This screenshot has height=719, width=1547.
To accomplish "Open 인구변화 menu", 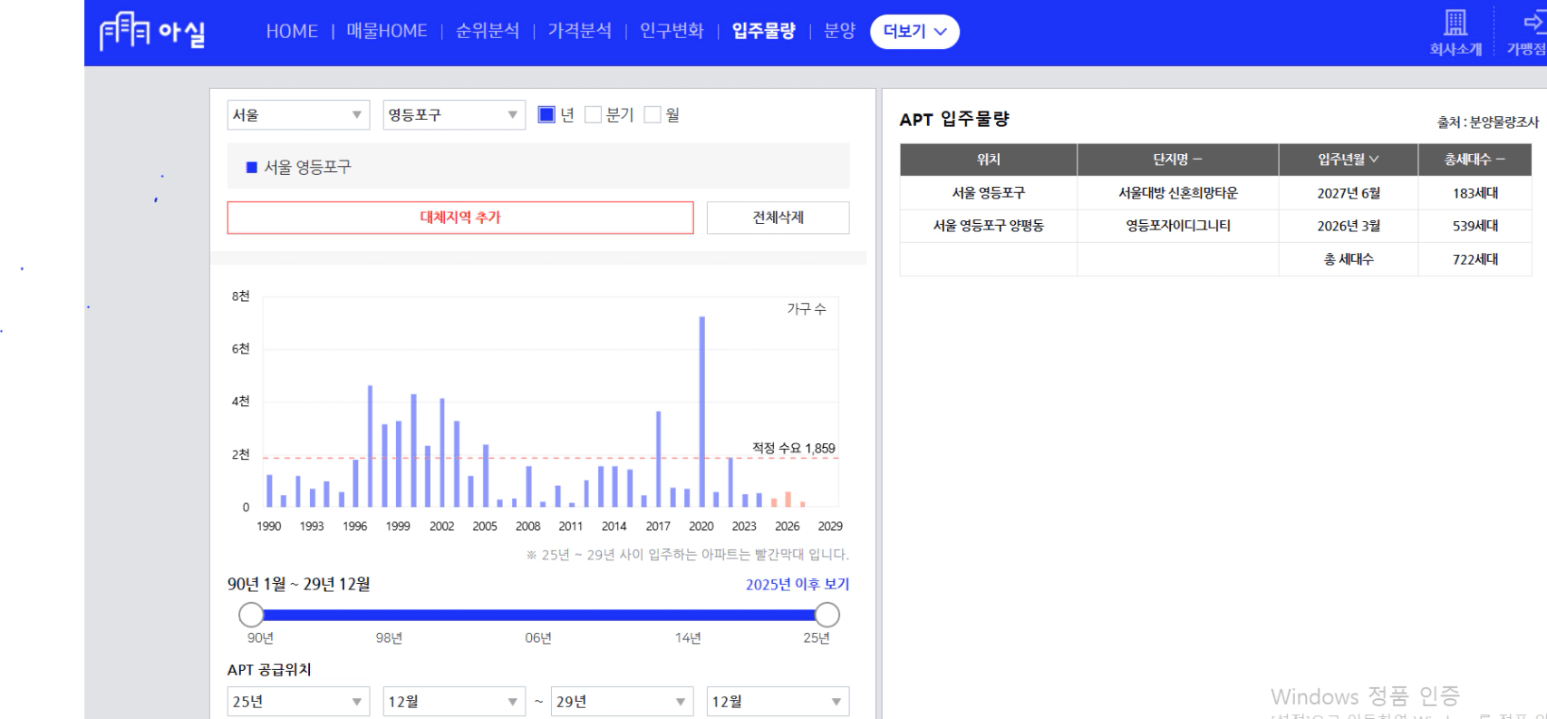I will tap(672, 32).
